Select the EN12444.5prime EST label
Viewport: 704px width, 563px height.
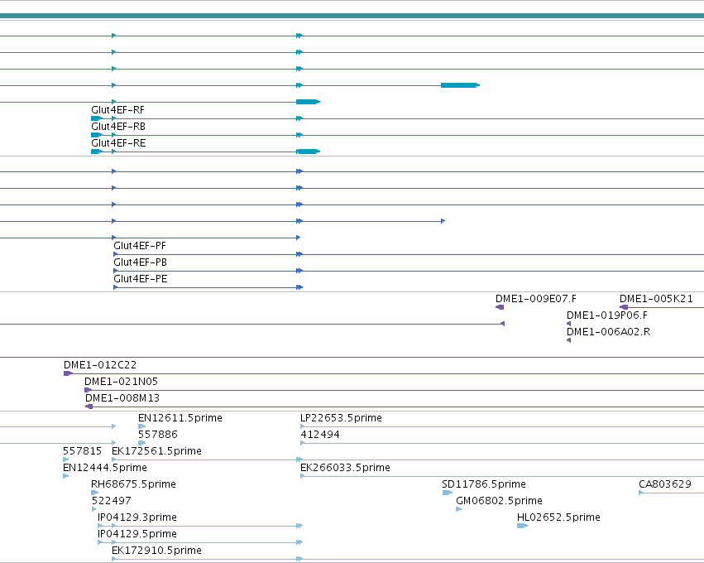(104, 468)
